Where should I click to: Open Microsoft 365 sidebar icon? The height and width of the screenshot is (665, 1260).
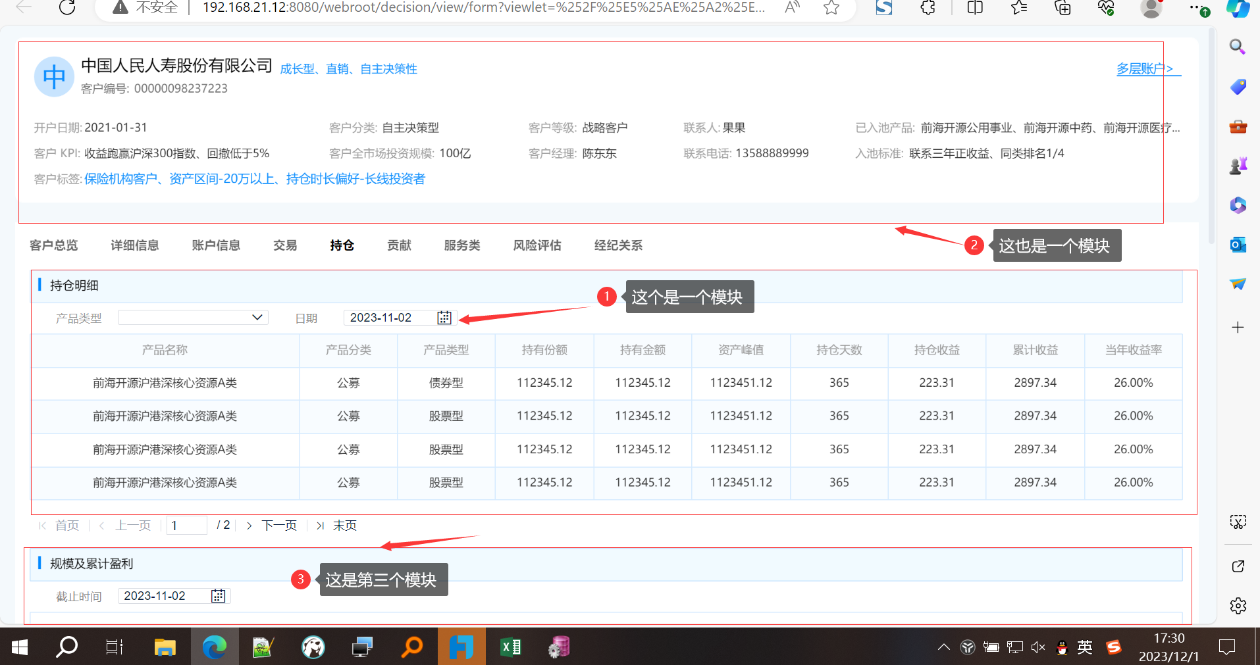click(x=1238, y=205)
